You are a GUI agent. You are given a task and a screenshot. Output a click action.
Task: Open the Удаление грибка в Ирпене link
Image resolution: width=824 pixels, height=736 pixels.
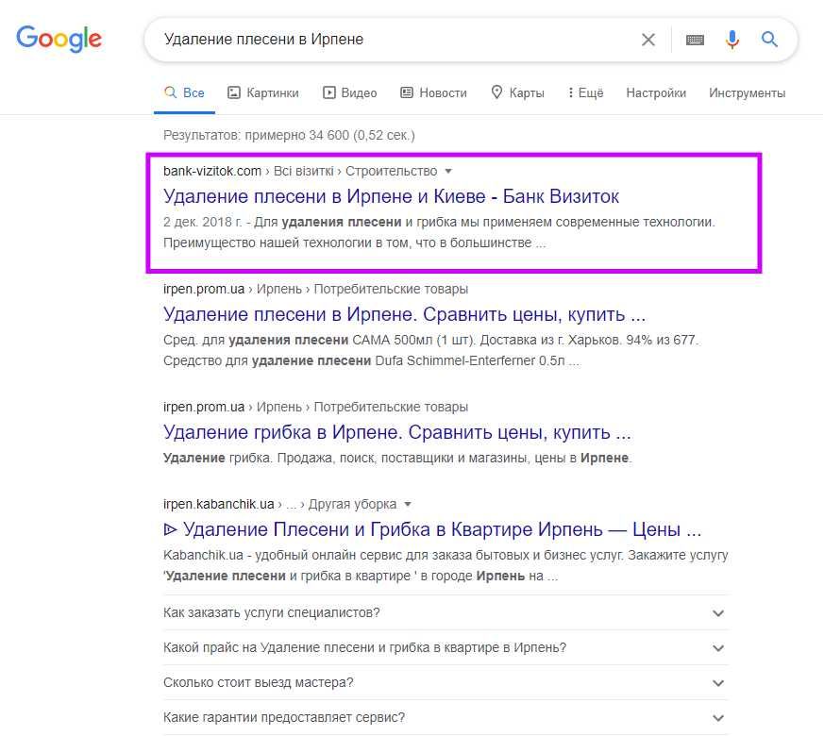click(x=396, y=433)
